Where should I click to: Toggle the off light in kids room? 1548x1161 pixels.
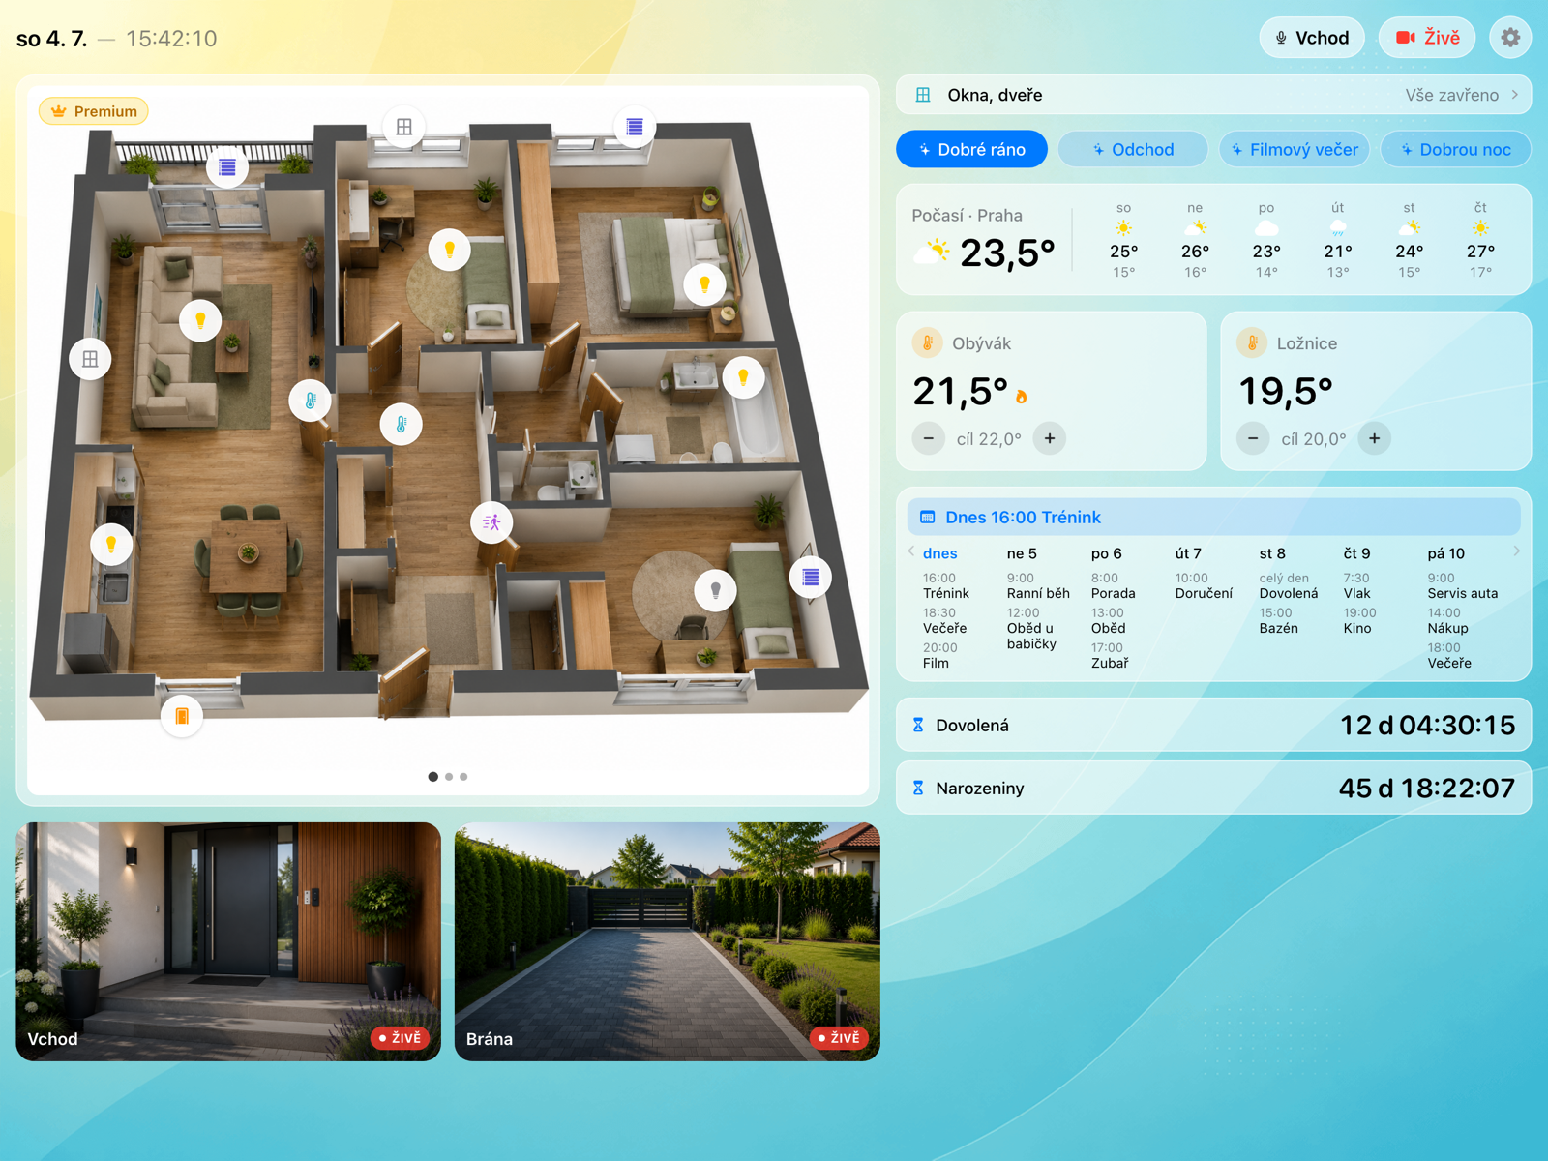[716, 590]
